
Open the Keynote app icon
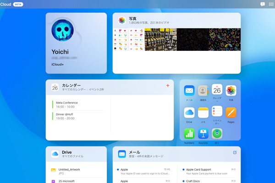tap(203, 134)
